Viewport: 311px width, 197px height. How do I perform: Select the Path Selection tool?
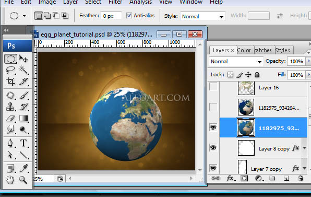[x=10, y=155]
